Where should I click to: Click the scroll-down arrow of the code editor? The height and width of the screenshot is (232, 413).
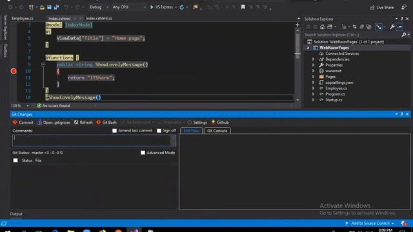(x=297, y=100)
